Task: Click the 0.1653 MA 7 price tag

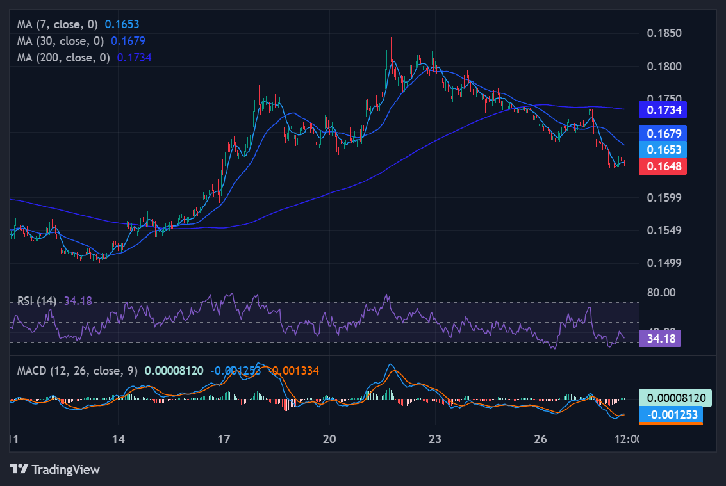Action: tap(663, 149)
